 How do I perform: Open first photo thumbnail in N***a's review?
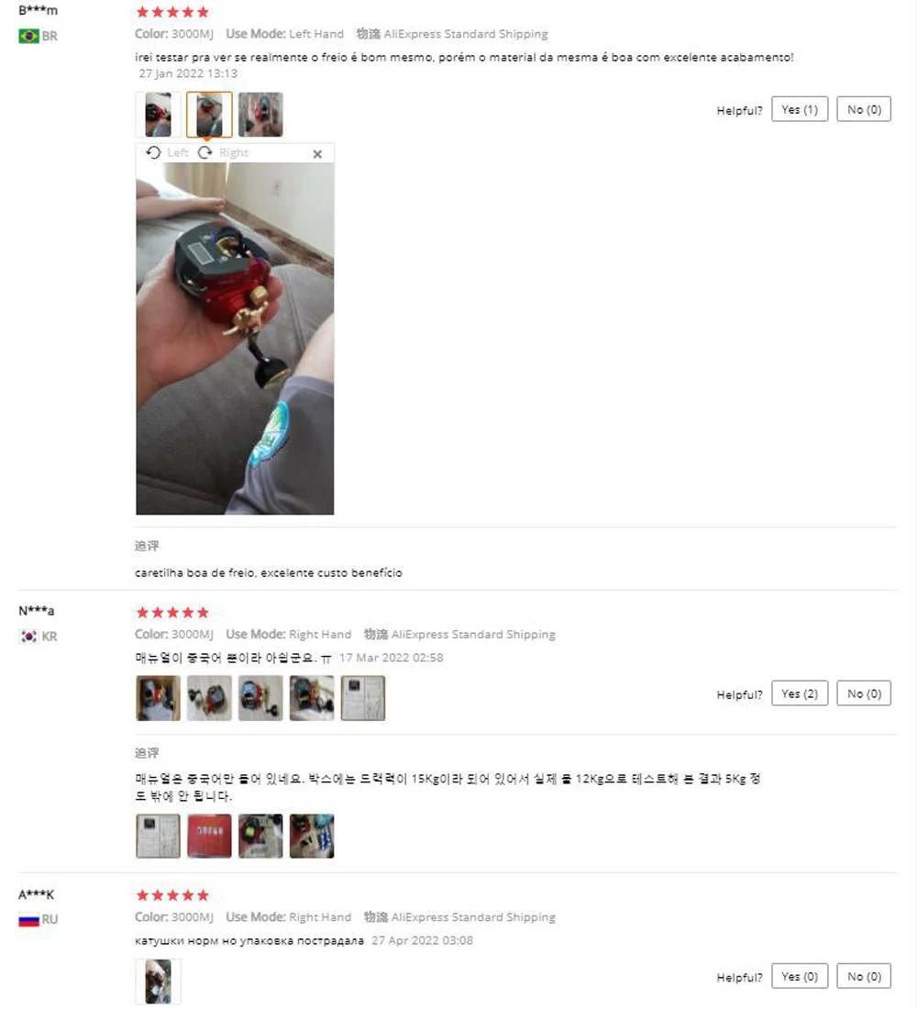coord(159,698)
